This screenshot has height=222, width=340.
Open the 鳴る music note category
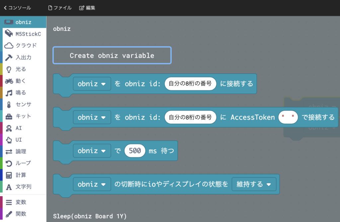coord(23,93)
